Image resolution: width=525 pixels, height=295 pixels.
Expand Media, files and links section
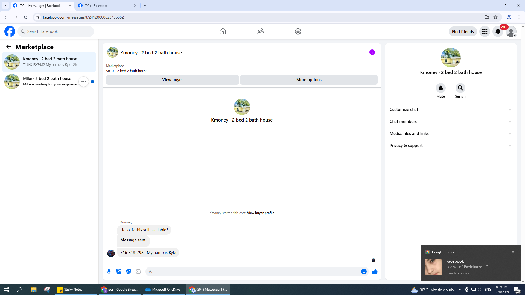(x=451, y=134)
